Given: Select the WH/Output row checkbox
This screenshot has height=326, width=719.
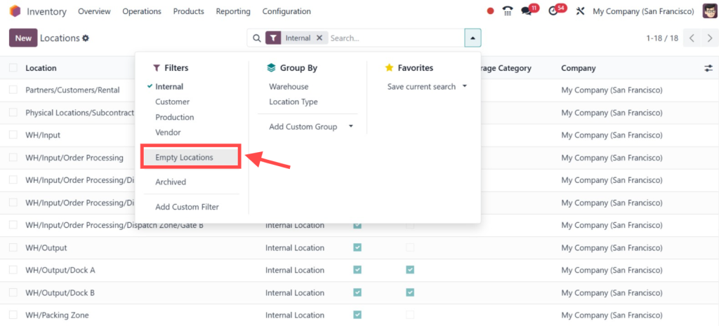Looking at the screenshot, I should [13, 247].
